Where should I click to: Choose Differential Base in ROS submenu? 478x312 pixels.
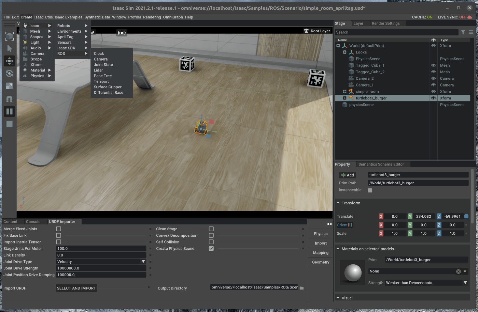coord(109,93)
